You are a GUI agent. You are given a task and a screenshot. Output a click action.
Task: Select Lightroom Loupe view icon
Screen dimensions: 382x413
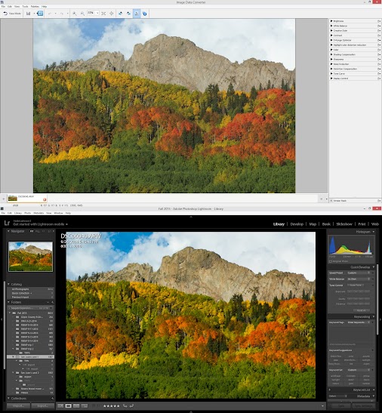[x=69, y=406]
